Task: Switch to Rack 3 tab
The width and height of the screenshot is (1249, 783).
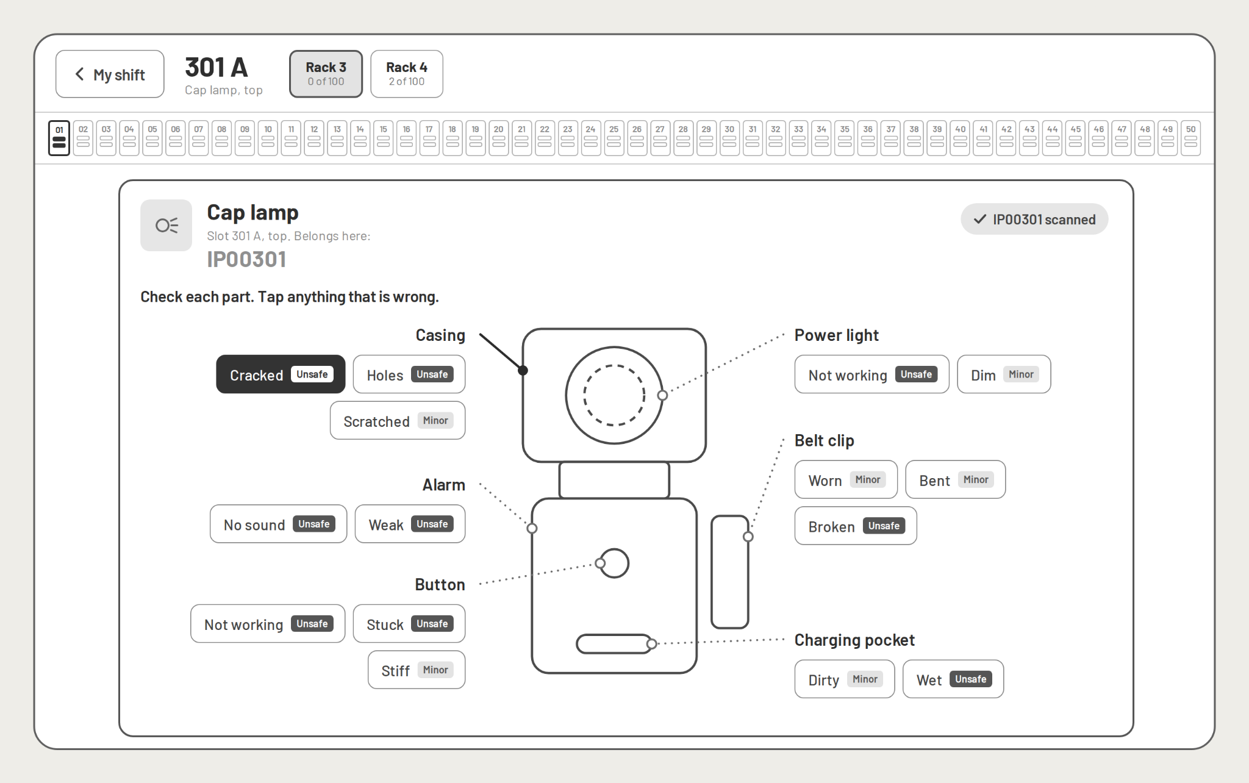Action: [326, 74]
